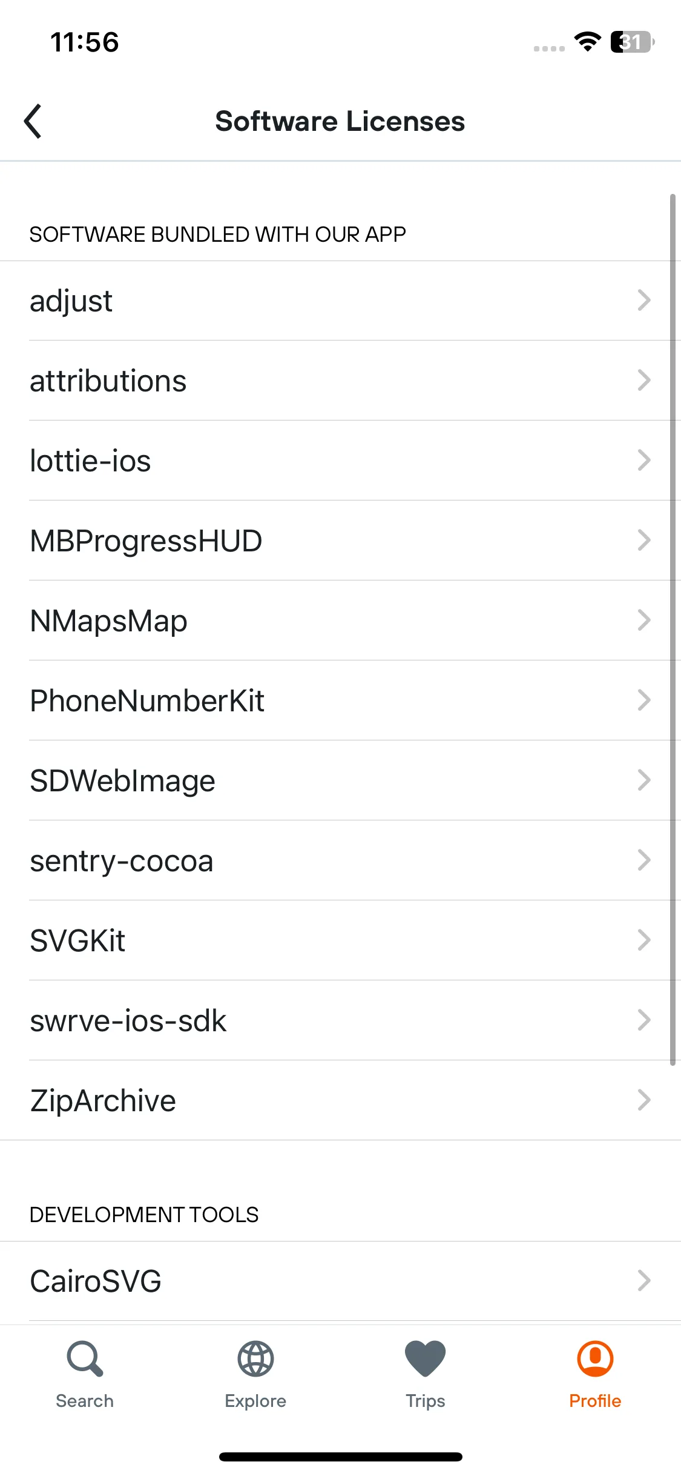The width and height of the screenshot is (681, 1476).
Task: Expand the lottie-ios row chevron
Action: click(x=644, y=460)
